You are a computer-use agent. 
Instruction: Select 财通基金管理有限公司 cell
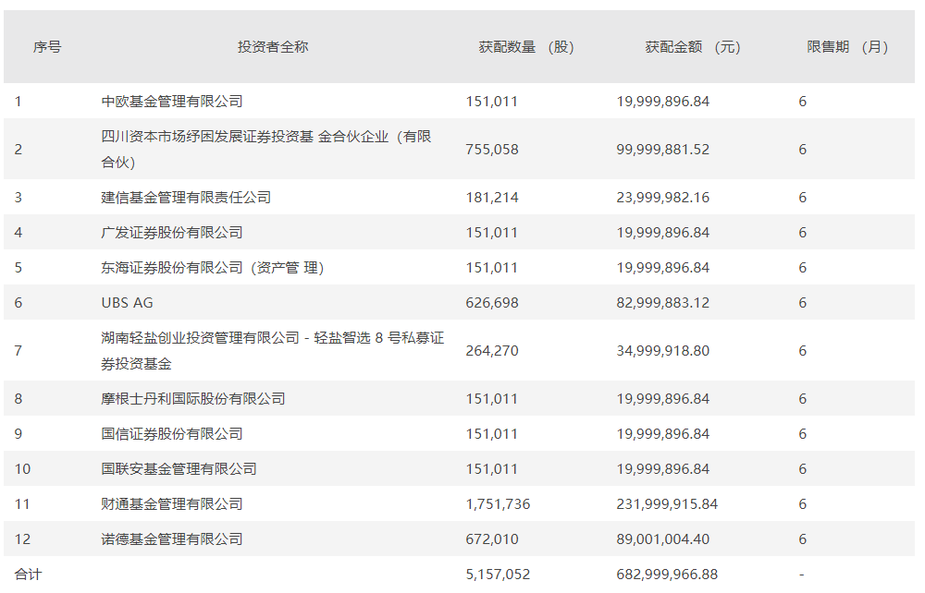172,504
